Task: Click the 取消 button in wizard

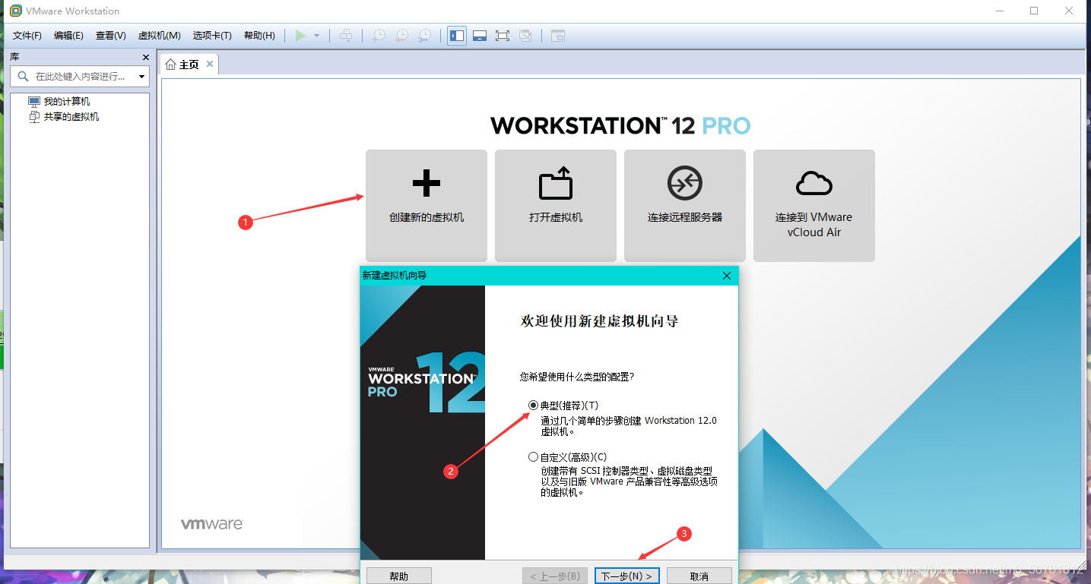Action: [699, 576]
